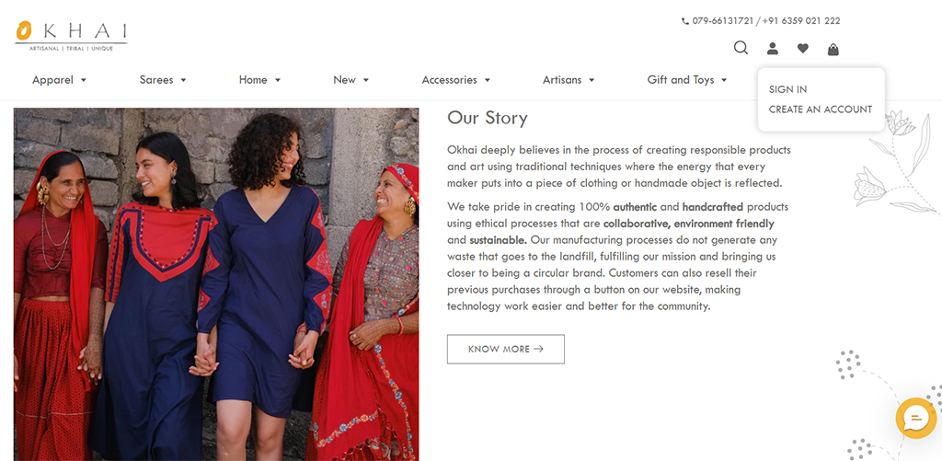The height and width of the screenshot is (461, 942).
Task: Open the chat support bubble
Action: (915, 419)
